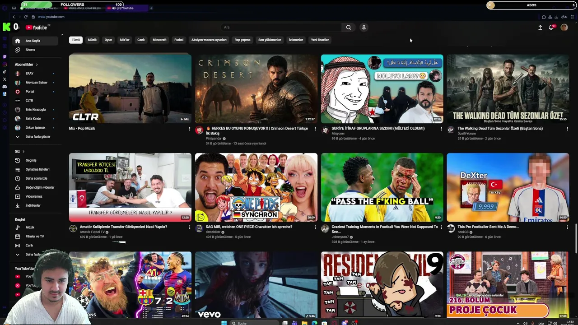Click Windows Start button in taskbar
578x325 pixels.
[x=224, y=323]
